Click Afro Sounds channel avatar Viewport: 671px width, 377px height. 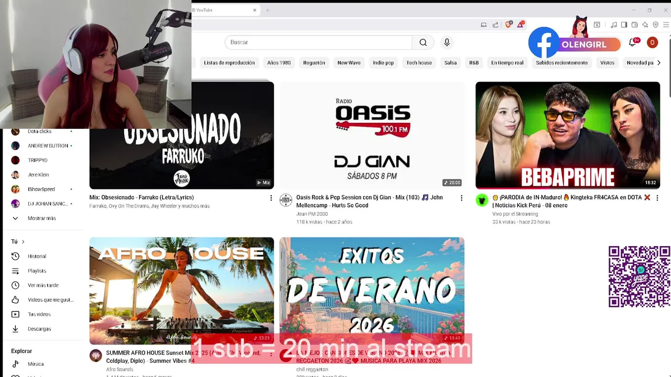[x=95, y=356]
